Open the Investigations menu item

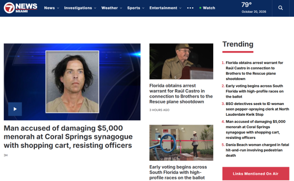click(x=78, y=8)
